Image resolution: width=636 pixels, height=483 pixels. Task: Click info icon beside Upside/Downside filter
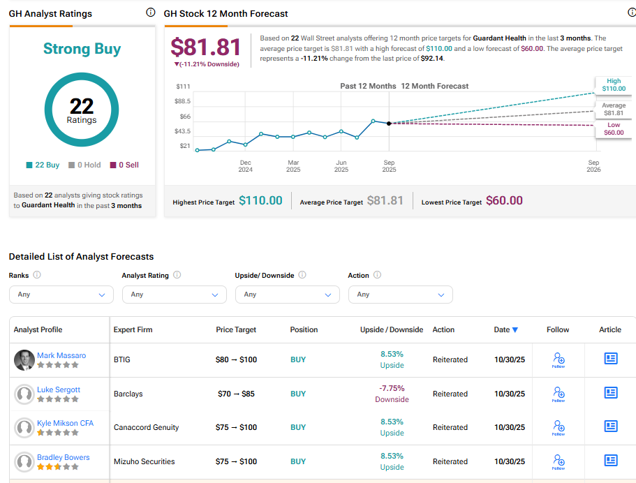tap(302, 275)
